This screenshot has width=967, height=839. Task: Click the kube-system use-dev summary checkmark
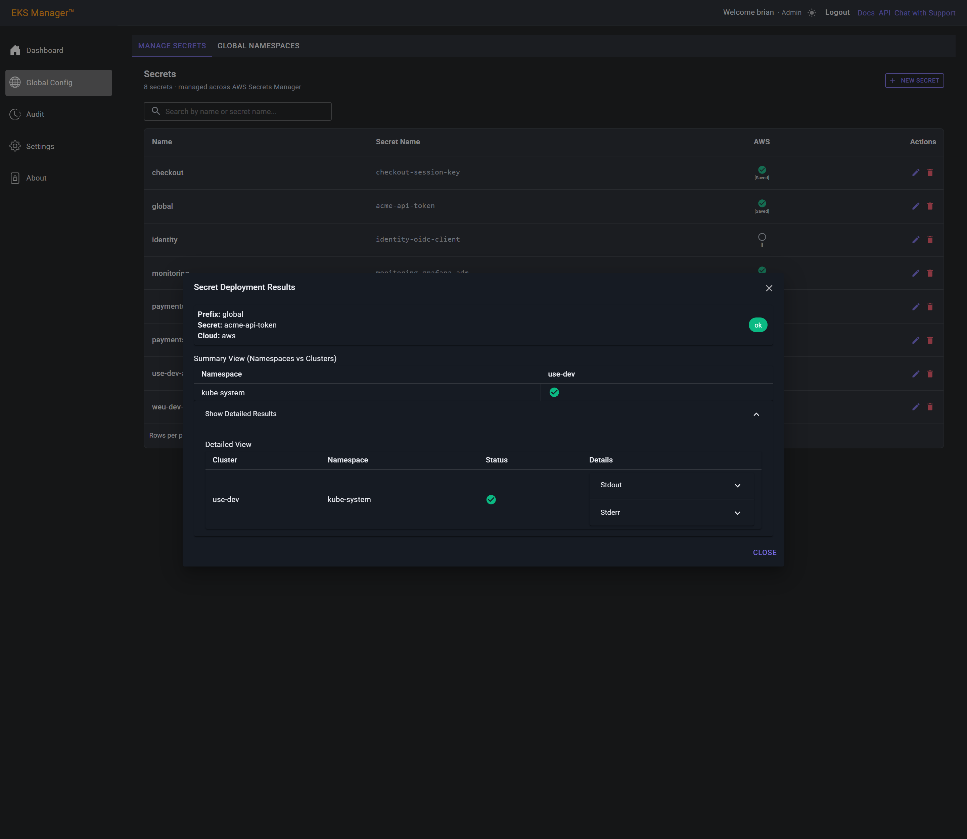click(x=554, y=392)
